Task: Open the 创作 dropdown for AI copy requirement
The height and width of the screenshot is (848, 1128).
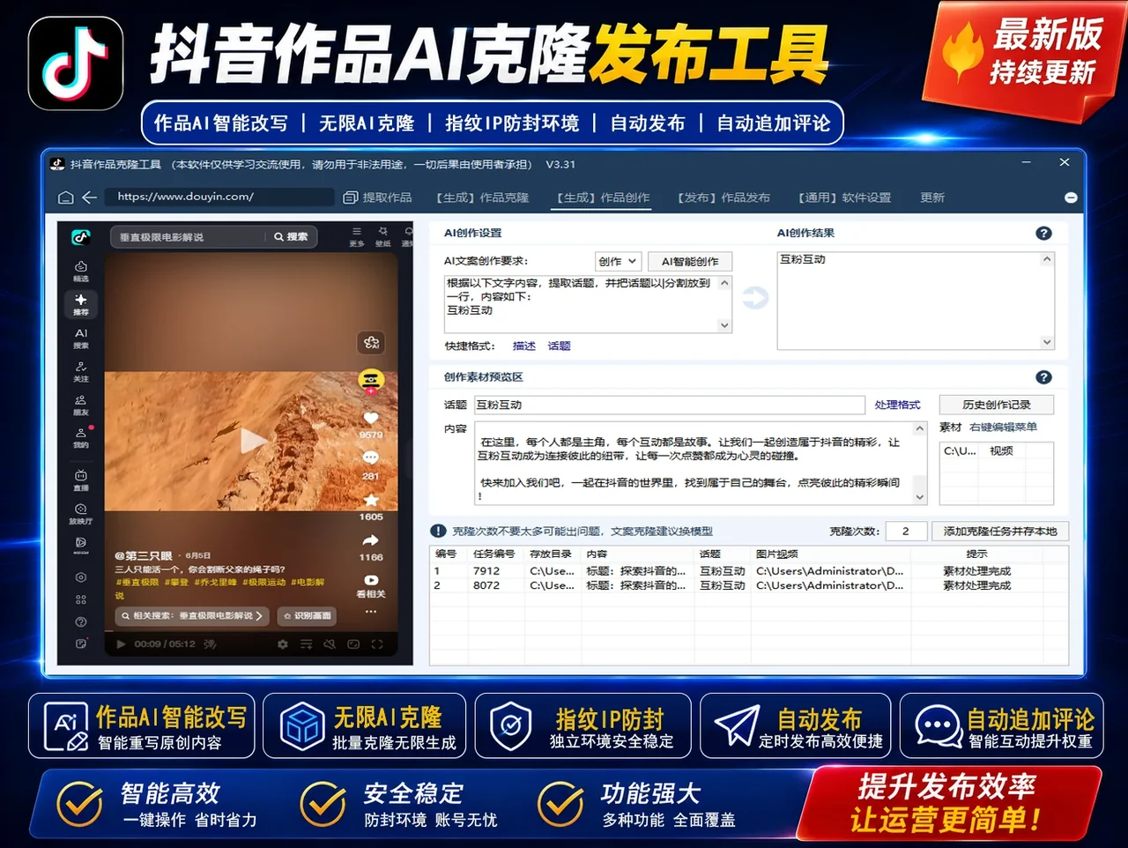Action: click(x=618, y=262)
